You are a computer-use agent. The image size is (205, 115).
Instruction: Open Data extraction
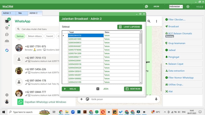[x=183, y=71]
